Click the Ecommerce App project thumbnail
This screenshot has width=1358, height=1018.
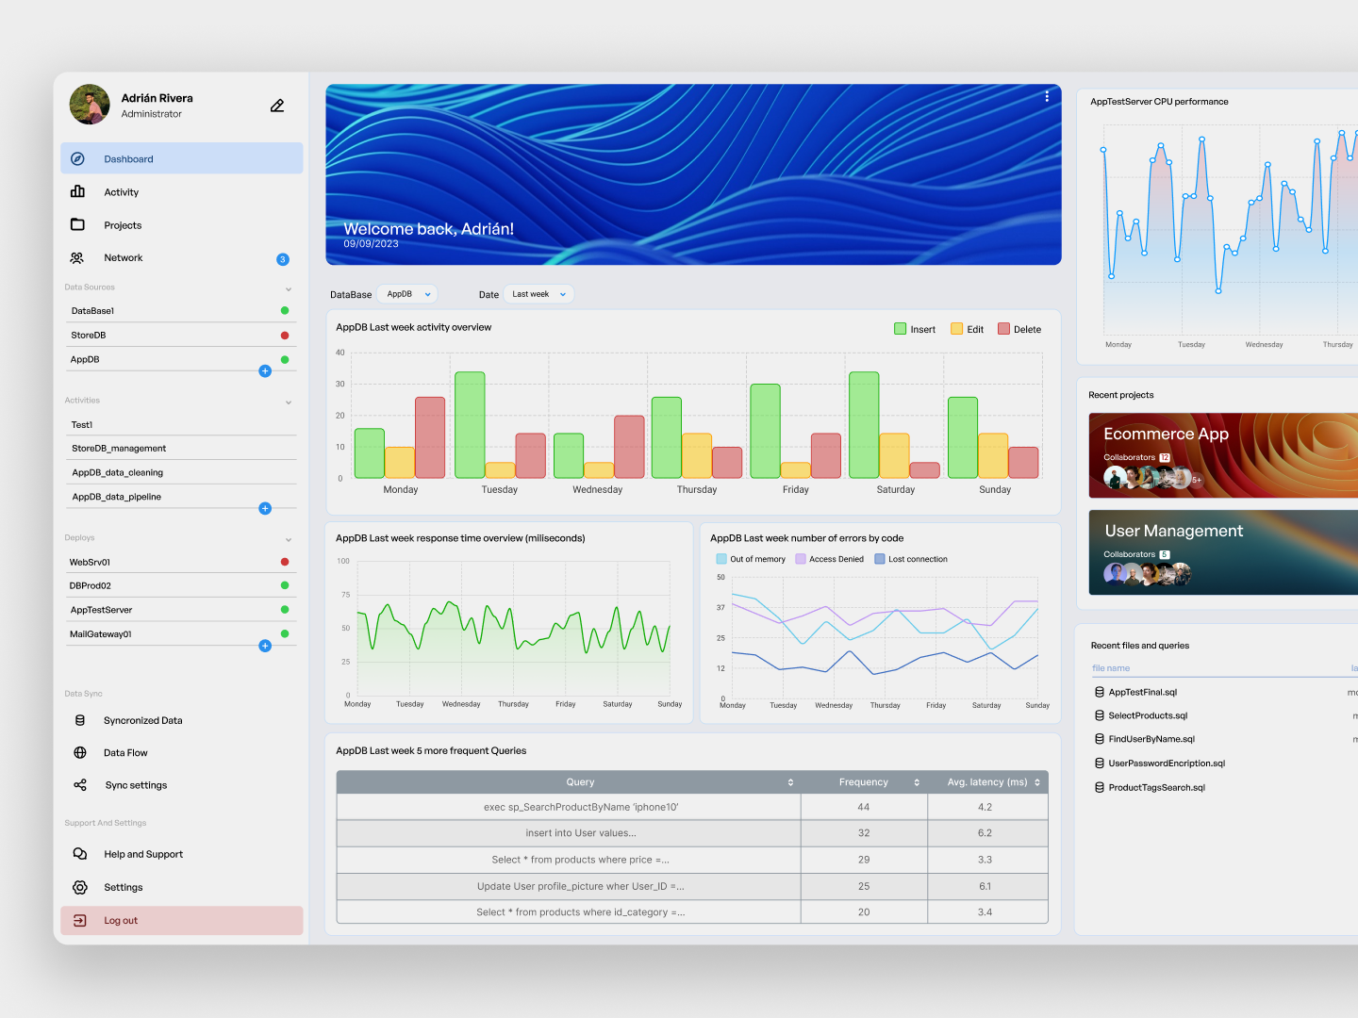[x=1221, y=455]
